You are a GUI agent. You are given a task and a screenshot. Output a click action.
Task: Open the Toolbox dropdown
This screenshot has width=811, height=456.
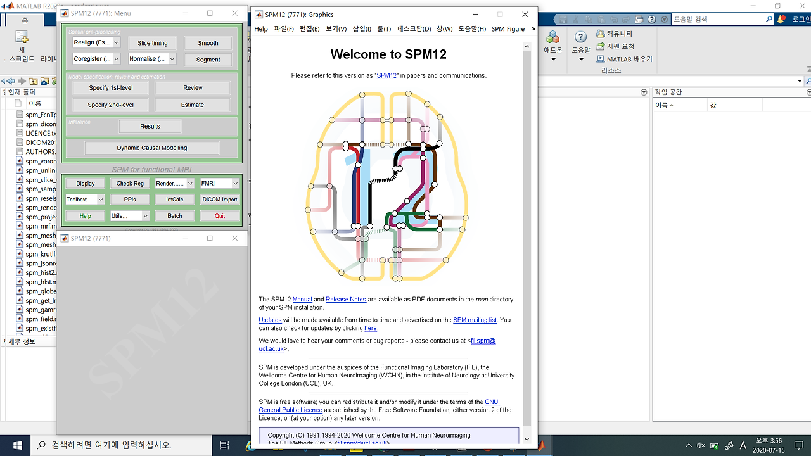[x=85, y=199]
